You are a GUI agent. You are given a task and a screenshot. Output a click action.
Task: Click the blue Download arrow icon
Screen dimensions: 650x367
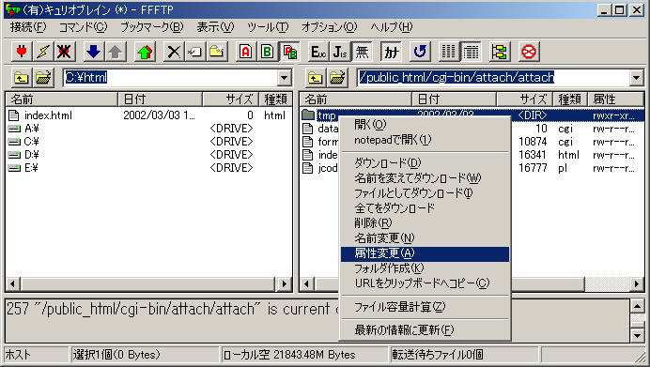click(93, 53)
